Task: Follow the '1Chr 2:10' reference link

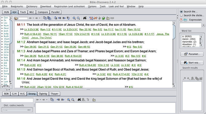Action: pos(103,65)
